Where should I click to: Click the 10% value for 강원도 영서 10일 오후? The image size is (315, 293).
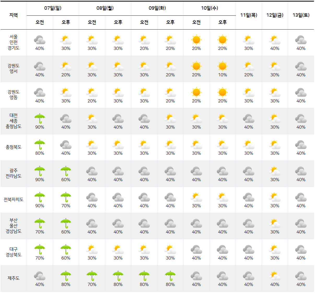coord(223,75)
